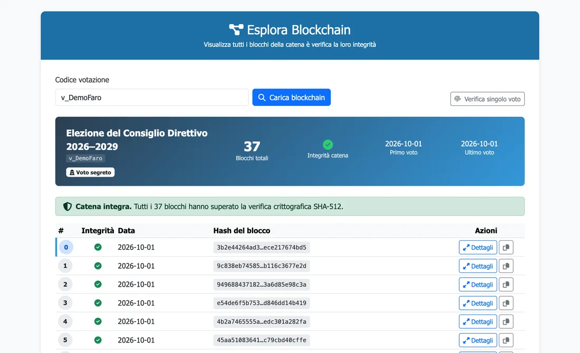Click hash 45aa51083641…c79cbd40cffe
The height and width of the screenshot is (353, 580).
pyautogui.click(x=262, y=340)
